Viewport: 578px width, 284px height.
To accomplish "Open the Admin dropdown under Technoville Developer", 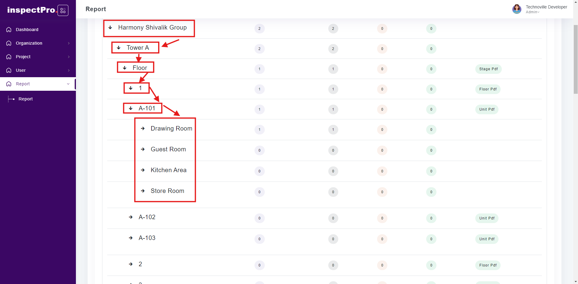I will [533, 12].
